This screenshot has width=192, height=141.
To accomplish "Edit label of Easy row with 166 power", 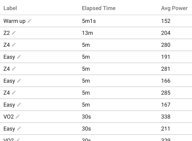I will click(19, 81).
